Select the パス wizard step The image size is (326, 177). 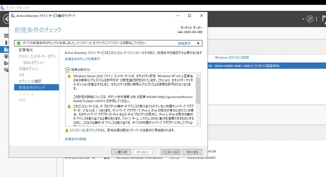tap(21, 75)
